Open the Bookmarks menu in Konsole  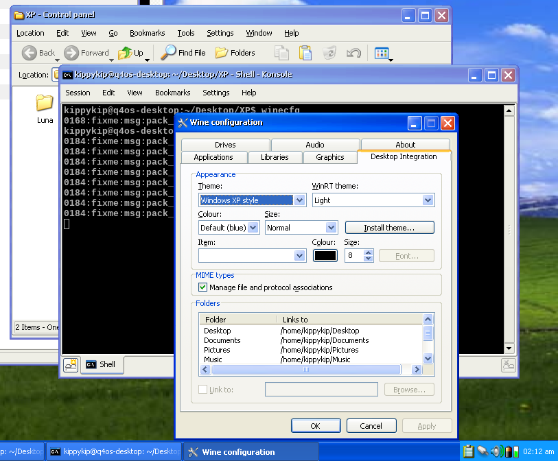172,93
